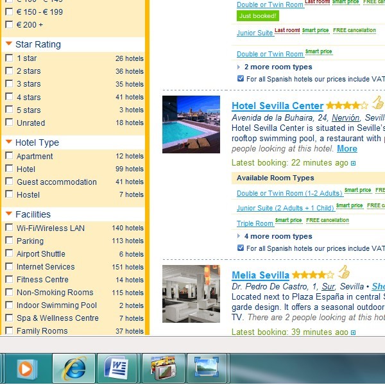Filter by 4 stars hotels
The height and width of the screenshot is (385, 385).
pyautogui.click(x=9, y=96)
